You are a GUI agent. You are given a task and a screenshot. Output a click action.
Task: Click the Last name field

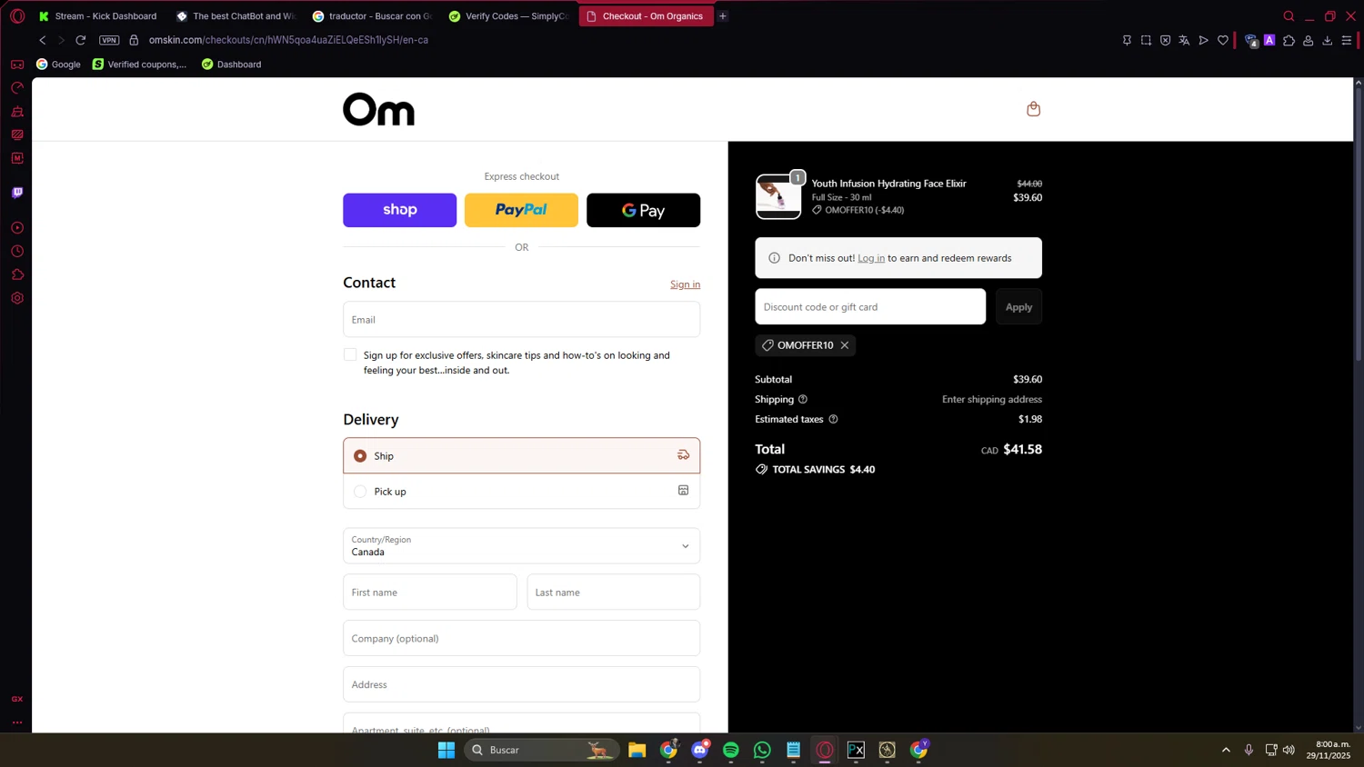click(614, 593)
